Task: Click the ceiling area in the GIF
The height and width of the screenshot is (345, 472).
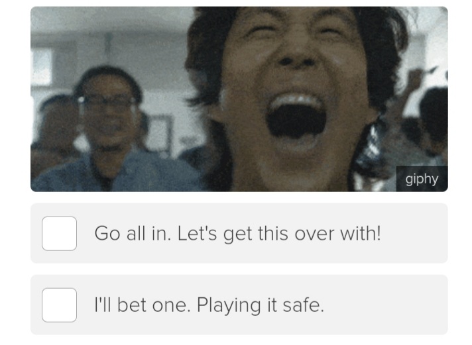Action: [x=111, y=21]
